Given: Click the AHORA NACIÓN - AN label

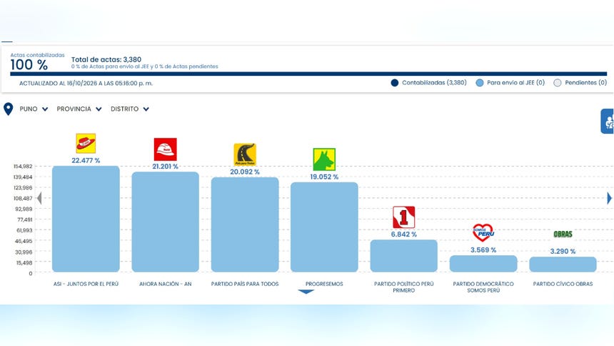Looking at the screenshot, I should pos(165,284).
